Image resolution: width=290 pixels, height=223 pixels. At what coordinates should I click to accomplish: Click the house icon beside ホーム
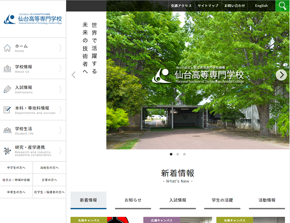pyautogui.click(x=7, y=48)
